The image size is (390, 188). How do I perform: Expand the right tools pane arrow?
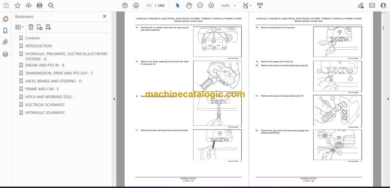pos(387,99)
